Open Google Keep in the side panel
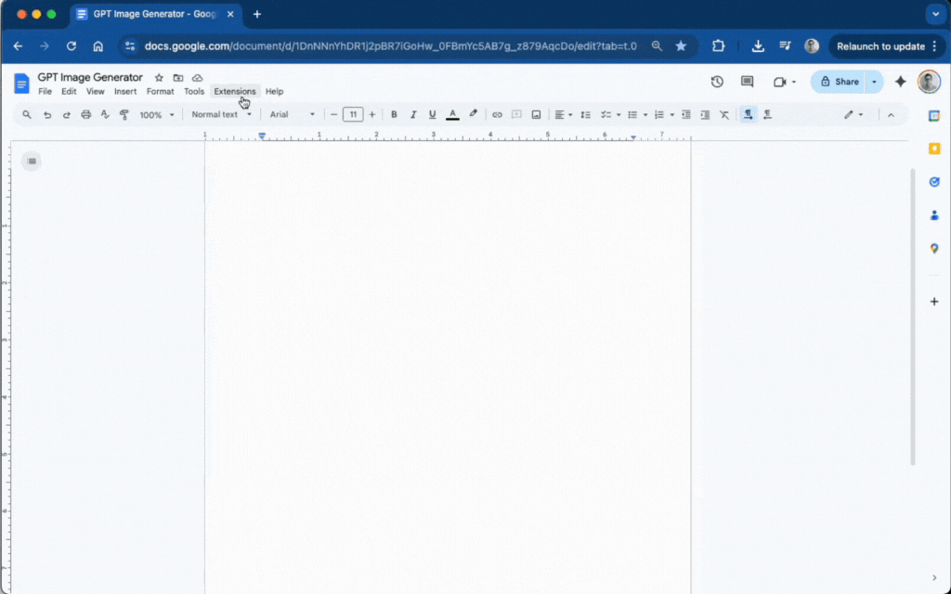Image resolution: width=951 pixels, height=594 pixels. tap(934, 148)
